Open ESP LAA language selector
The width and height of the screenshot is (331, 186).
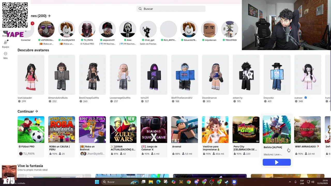click(302, 182)
